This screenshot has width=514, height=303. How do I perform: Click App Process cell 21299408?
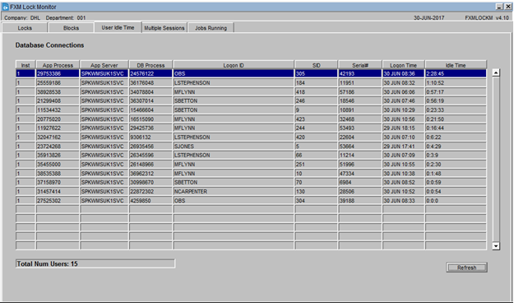[x=58, y=100]
